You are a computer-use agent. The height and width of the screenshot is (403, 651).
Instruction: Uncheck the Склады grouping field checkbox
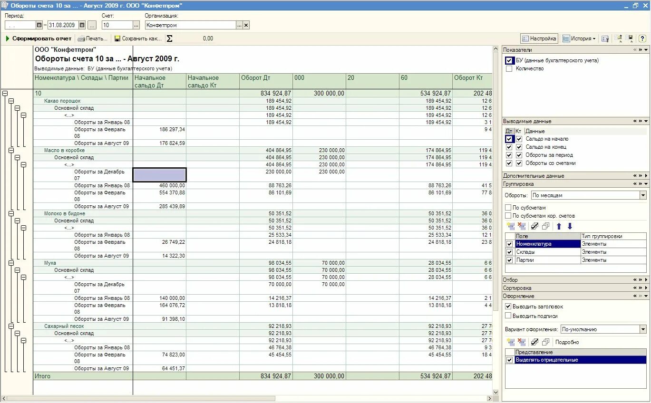[510, 252]
